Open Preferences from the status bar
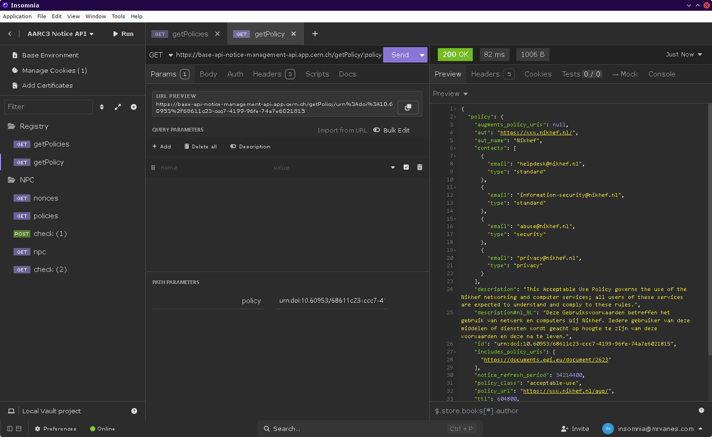The height and width of the screenshot is (437, 712). 56,429
